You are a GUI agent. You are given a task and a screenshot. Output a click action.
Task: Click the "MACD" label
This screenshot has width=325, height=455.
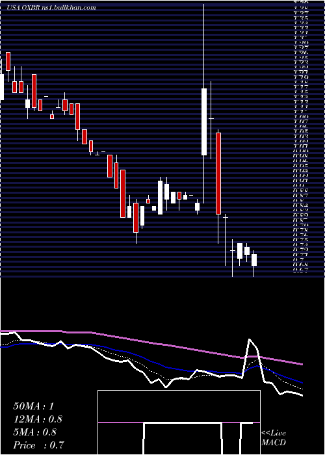tap(274, 443)
